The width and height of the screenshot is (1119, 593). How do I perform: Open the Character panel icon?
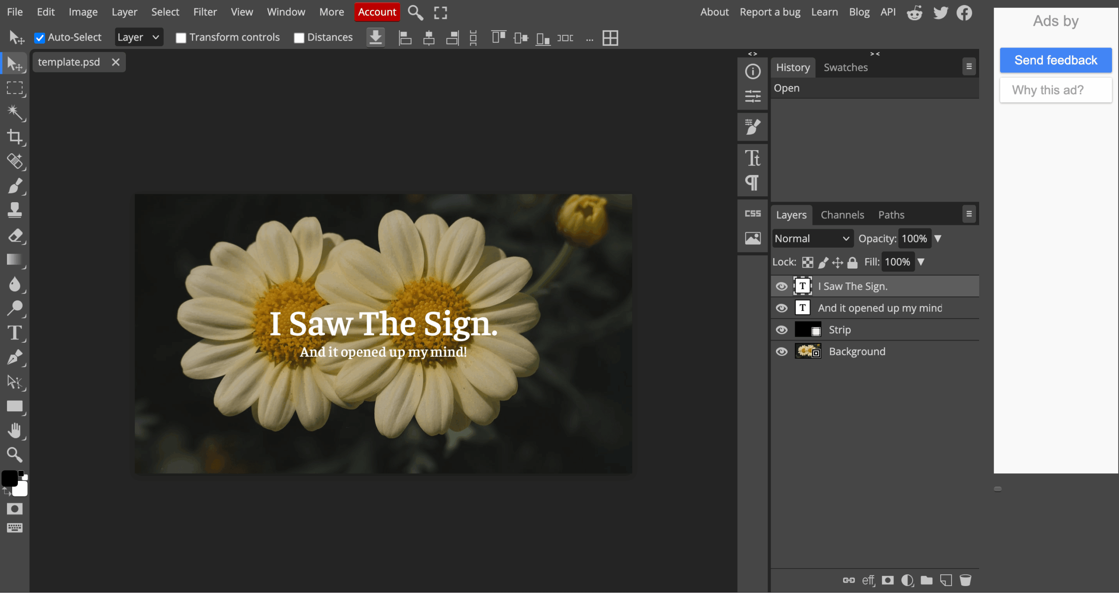coord(753,158)
